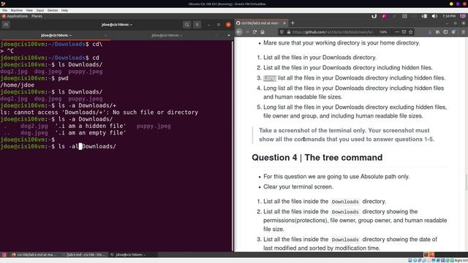Image resolution: width=468 pixels, height=263 pixels.
Task: Open Firefox downloads icon
Action: (x=430, y=32)
